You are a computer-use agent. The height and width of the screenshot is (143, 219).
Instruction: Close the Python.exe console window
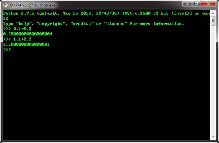[x=209, y=4]
